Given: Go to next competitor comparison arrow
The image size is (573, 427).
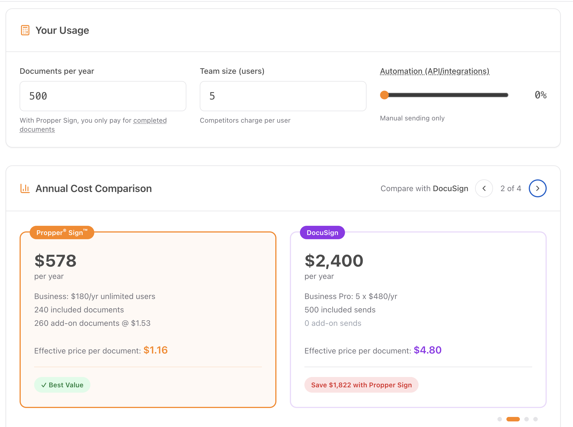Looking at the screenshot, I should click(x=537, y=188).
